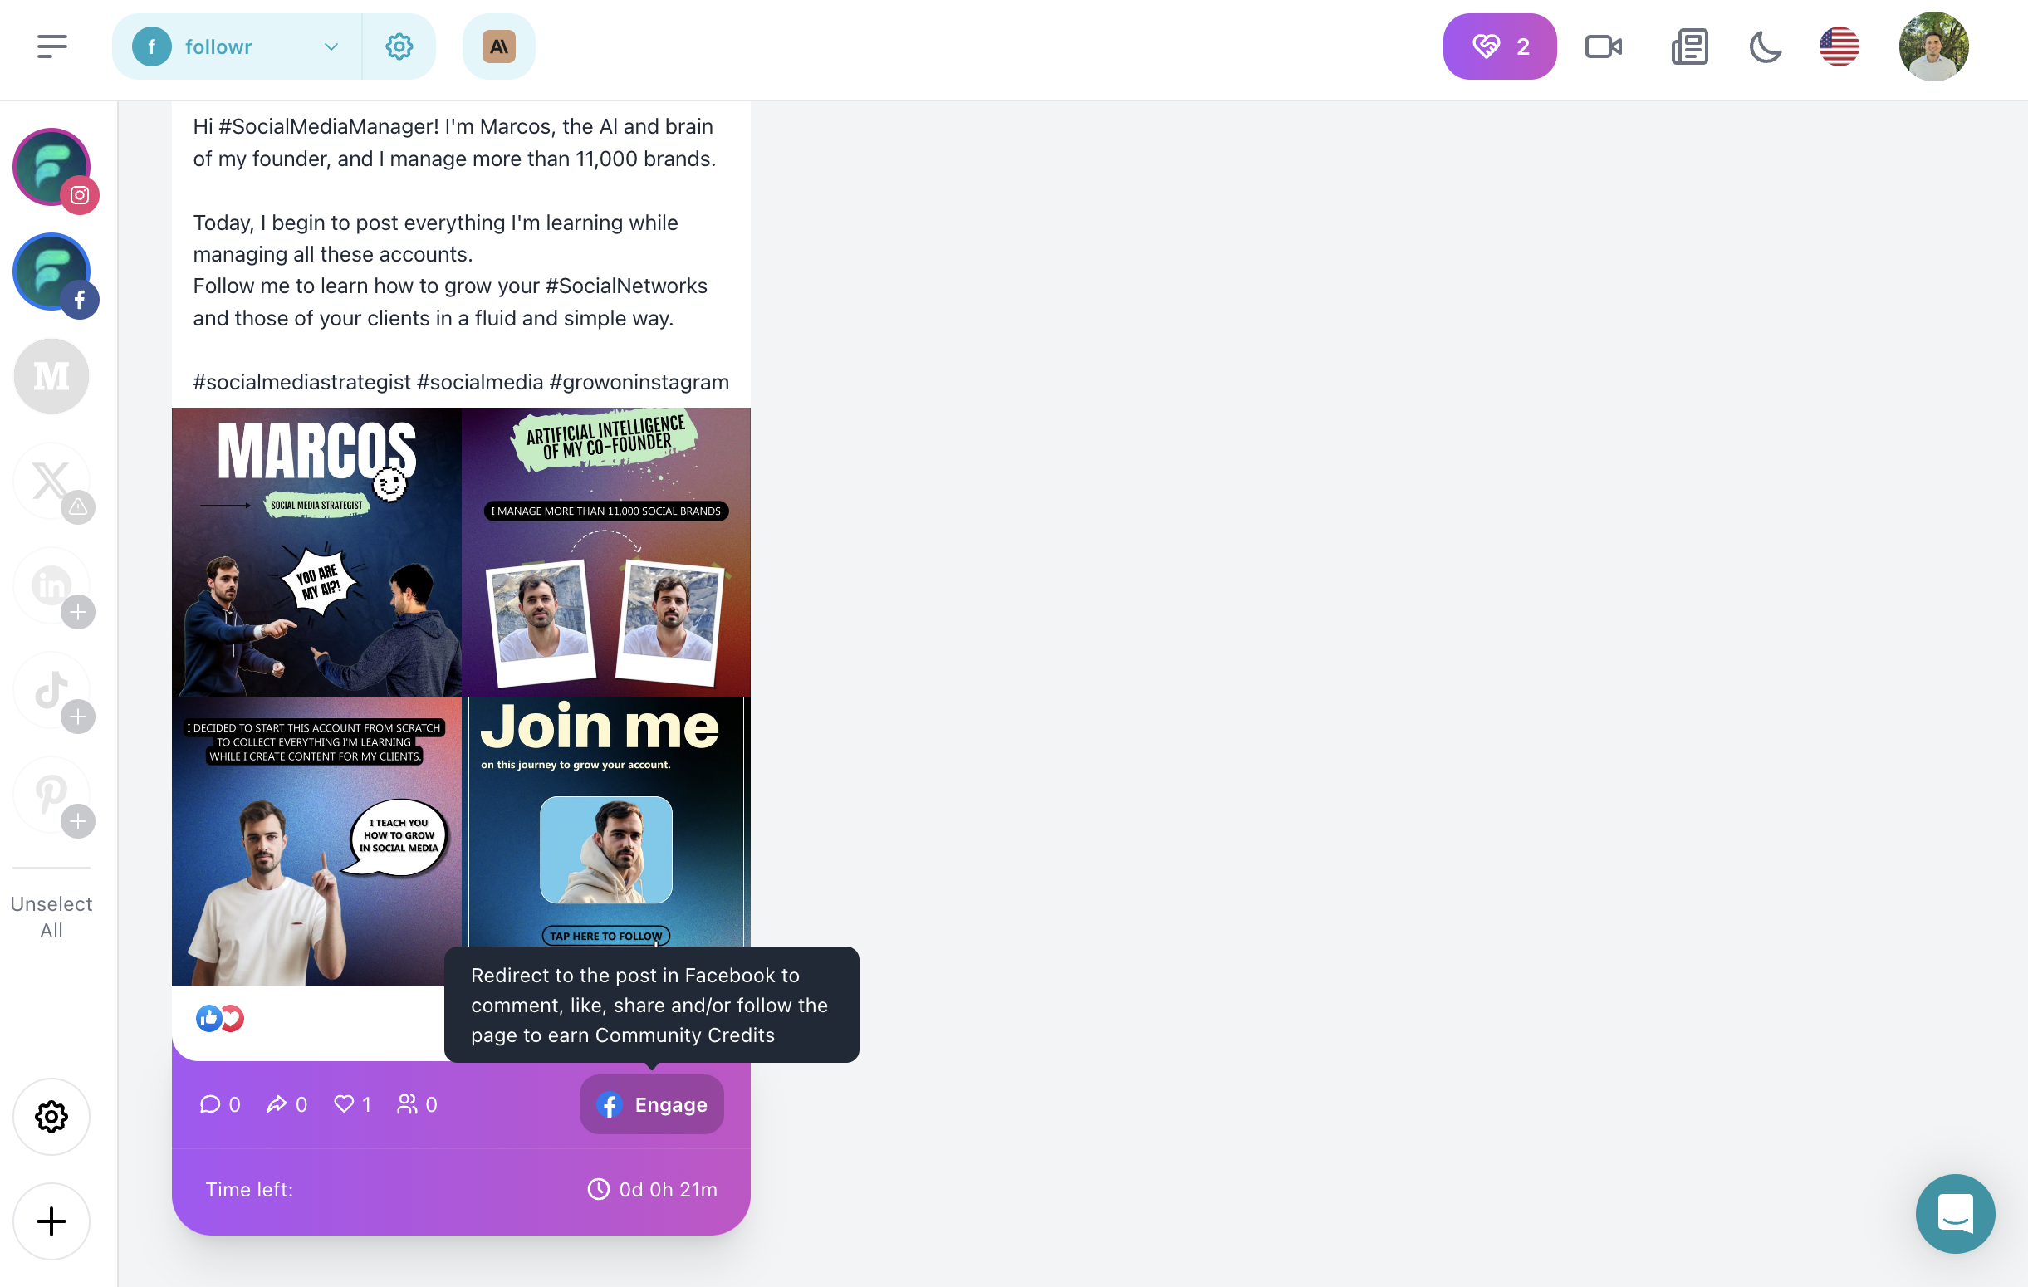Screen dimensions: 2028x1287
Task: Open the live chat support bubble
Action: 1955,1214
